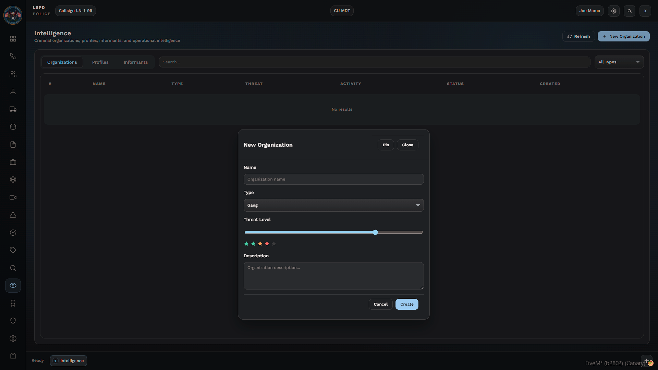Image resolution: width=658 pixels, height=370 pixels.
Task: Click the camera video sidebar icon
Action: pos(13,197)
